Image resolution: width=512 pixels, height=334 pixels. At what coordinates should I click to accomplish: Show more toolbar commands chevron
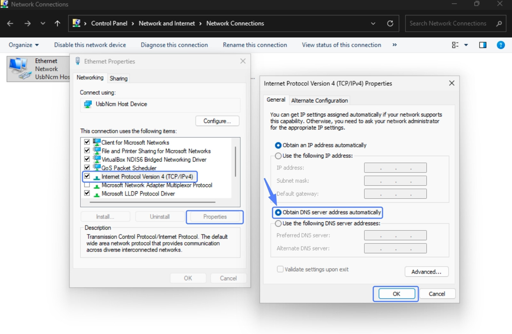(x=395, y=45)
